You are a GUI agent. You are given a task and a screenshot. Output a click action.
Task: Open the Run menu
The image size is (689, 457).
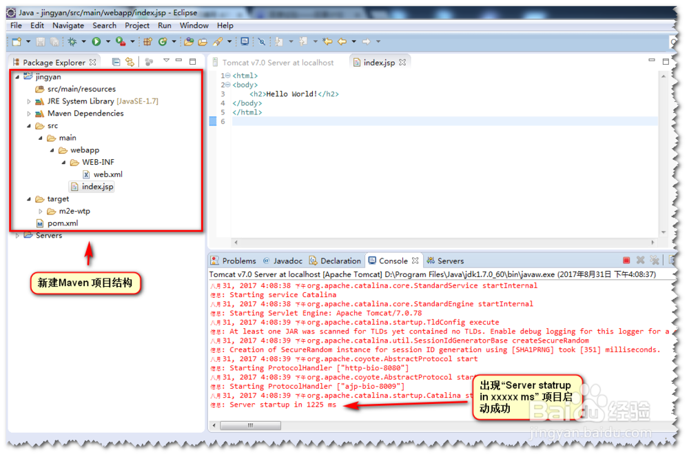(165, 26)
